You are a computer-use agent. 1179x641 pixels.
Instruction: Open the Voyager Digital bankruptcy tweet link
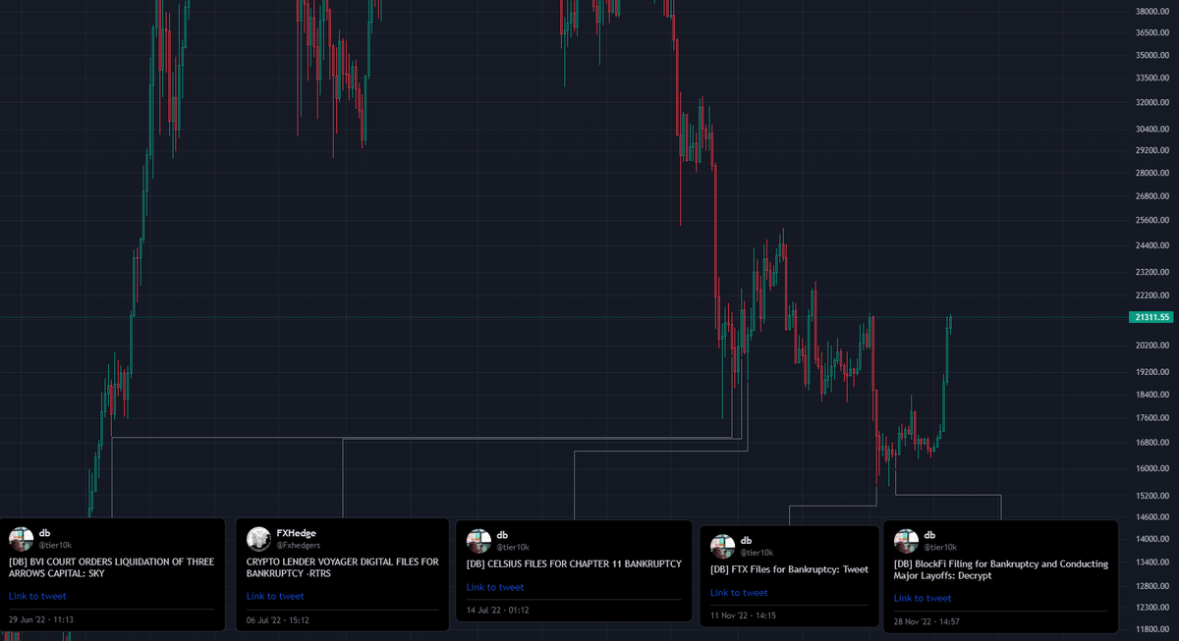(x=275, y=596)
